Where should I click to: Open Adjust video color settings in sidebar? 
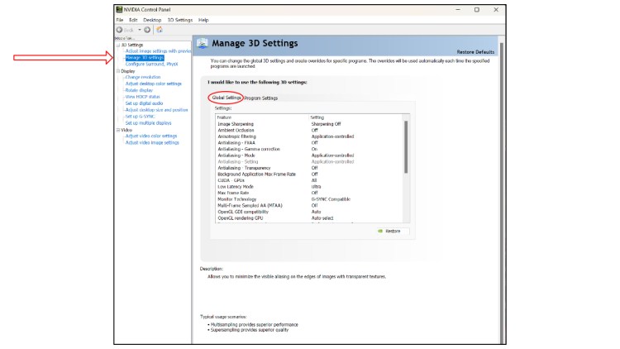(151, 136)
